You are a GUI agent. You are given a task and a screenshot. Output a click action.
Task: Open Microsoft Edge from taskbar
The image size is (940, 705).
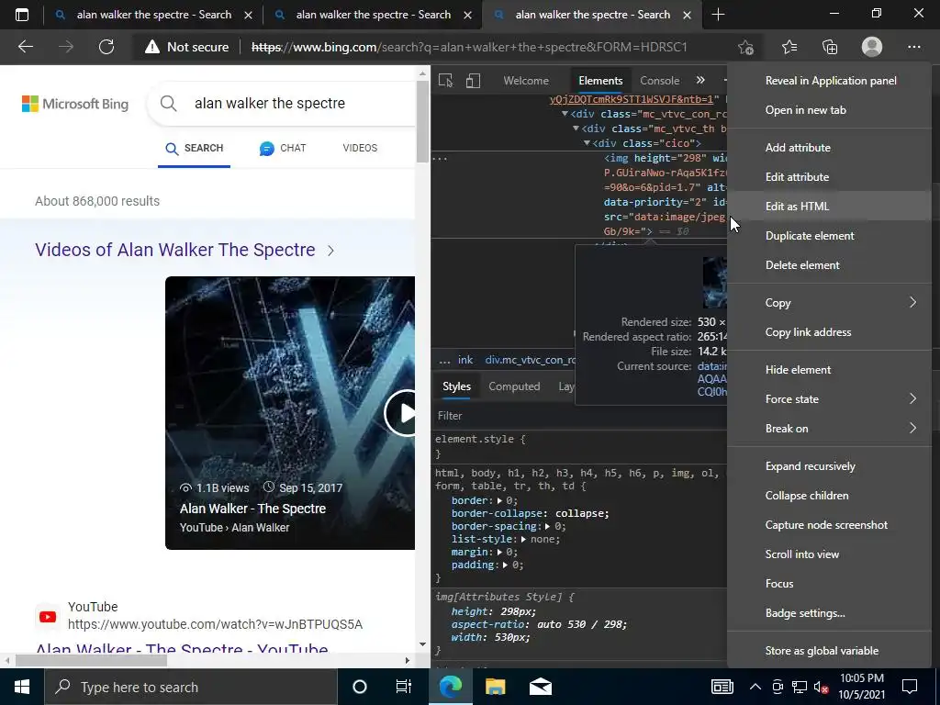click(450, 687)
